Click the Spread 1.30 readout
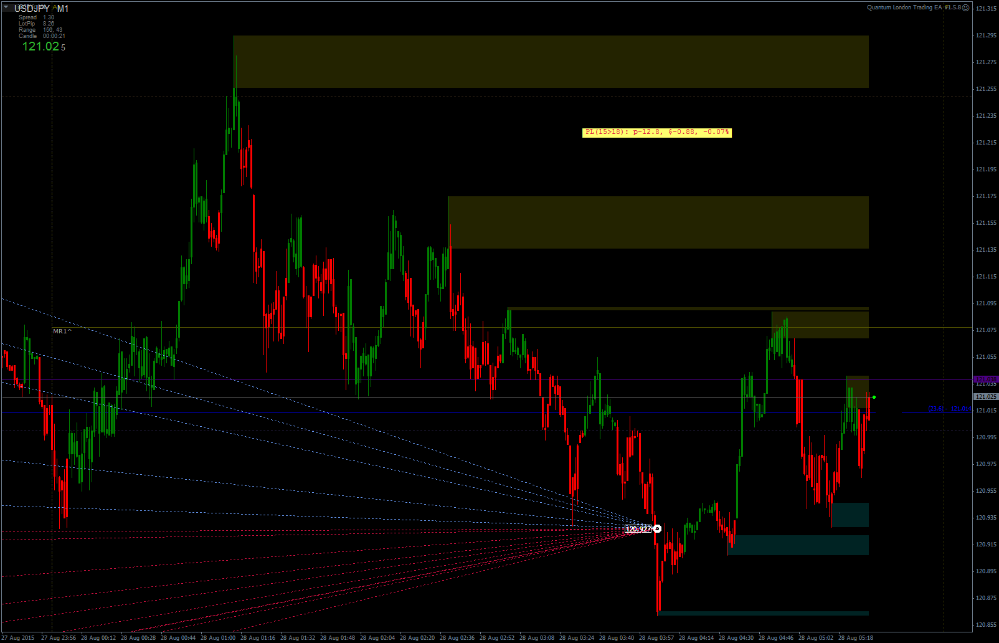Viewport: 999px width, 643px height. [36, 17]
